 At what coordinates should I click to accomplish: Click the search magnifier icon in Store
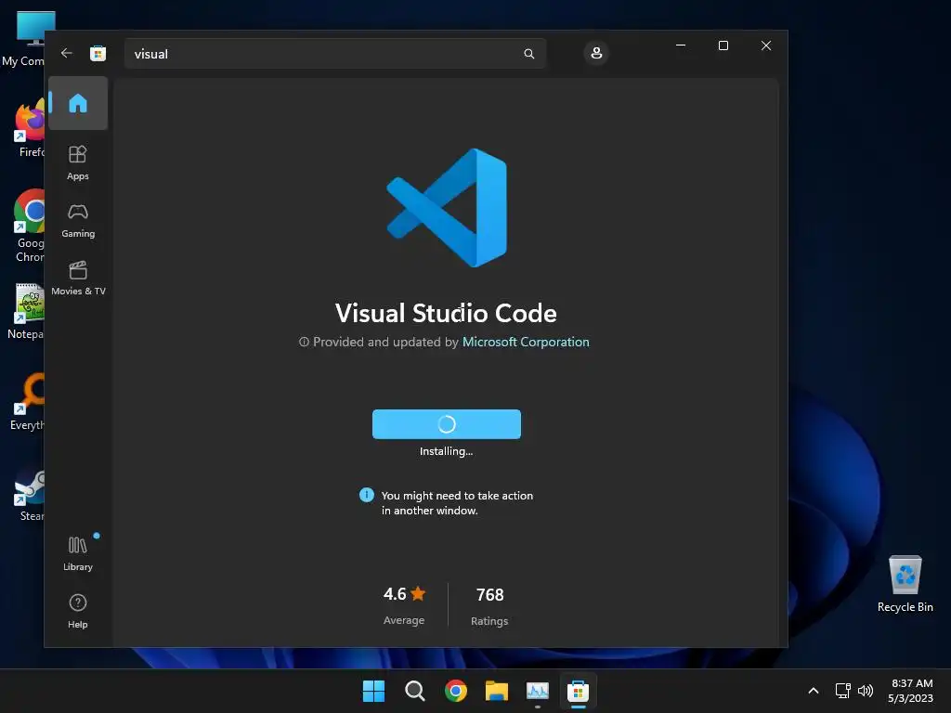528,54
